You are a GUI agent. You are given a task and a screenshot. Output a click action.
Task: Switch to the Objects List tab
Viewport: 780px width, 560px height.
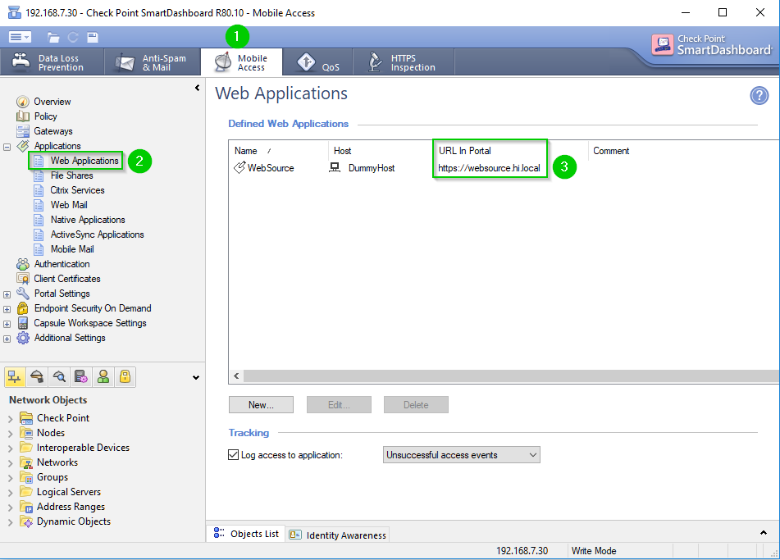[x=246, y=534]
